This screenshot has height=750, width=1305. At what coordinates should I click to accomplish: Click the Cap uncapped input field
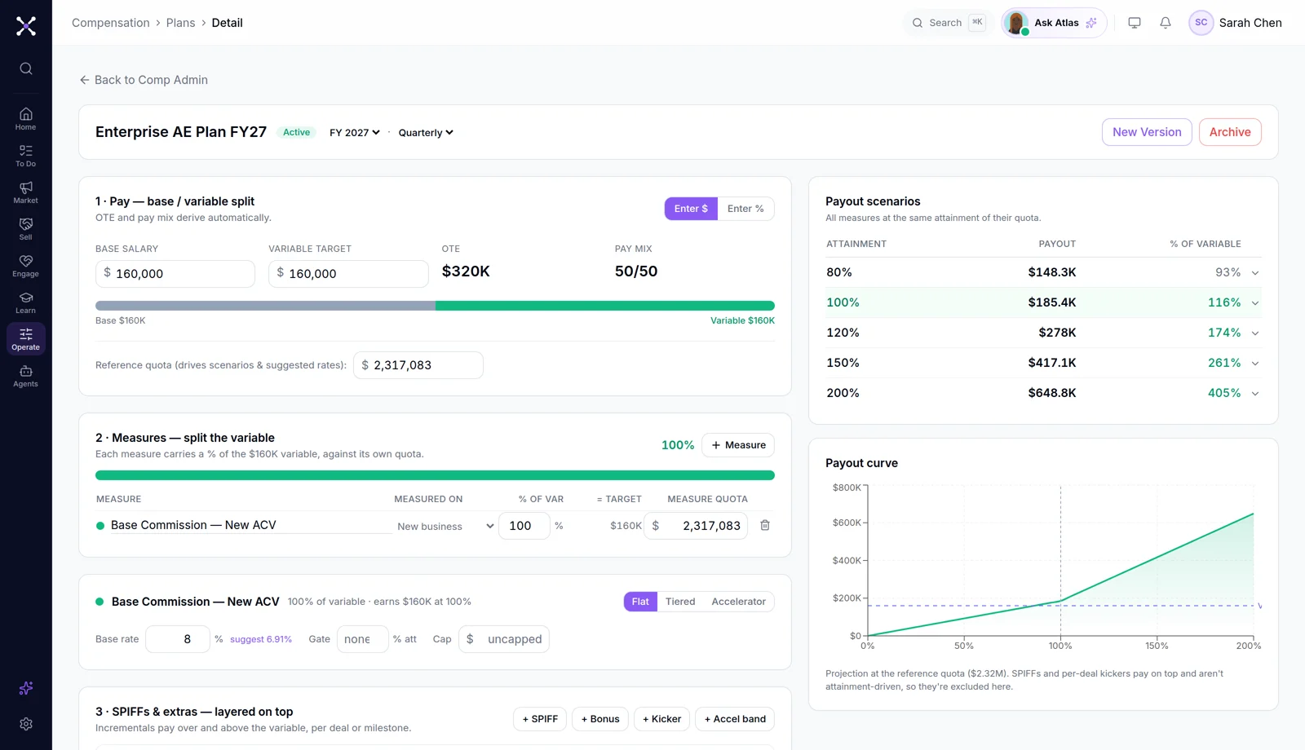click(504, 639)
